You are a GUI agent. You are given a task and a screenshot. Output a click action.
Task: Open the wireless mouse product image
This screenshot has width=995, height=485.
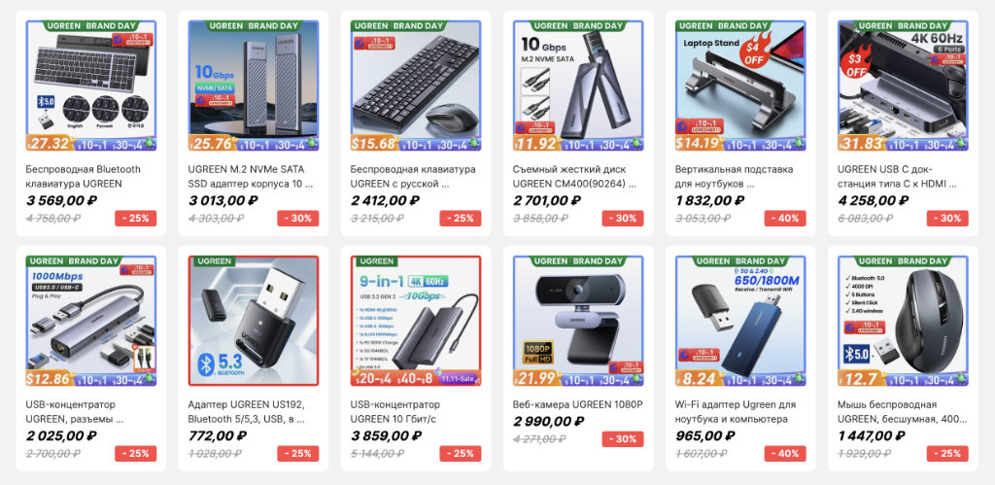point(903,321)
